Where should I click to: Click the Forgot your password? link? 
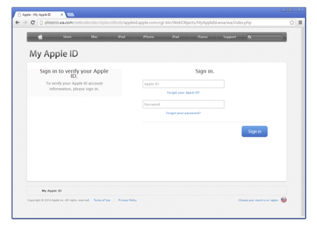tap(183, 113)
